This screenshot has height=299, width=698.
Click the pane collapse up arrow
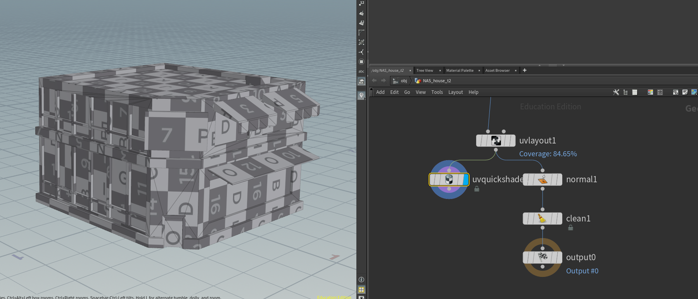point(539,65)
